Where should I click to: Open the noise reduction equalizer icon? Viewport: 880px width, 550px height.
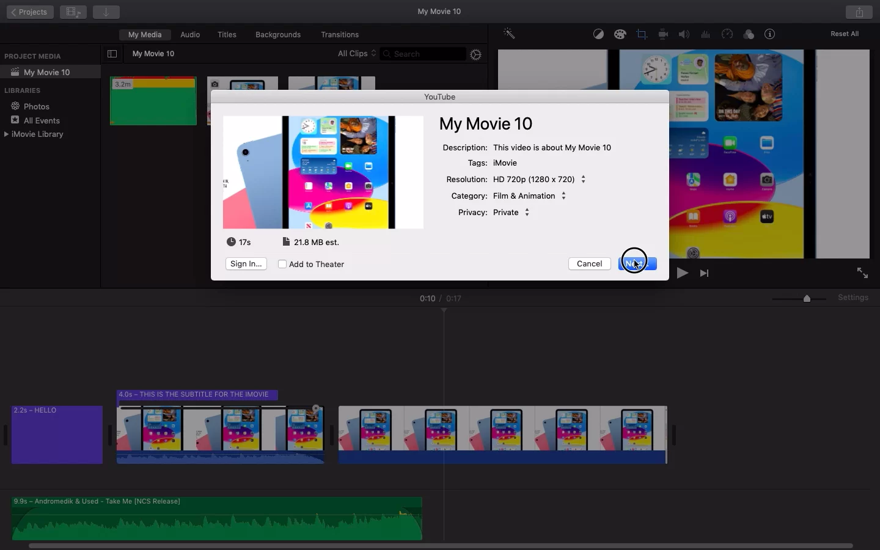tap(706, 34)
